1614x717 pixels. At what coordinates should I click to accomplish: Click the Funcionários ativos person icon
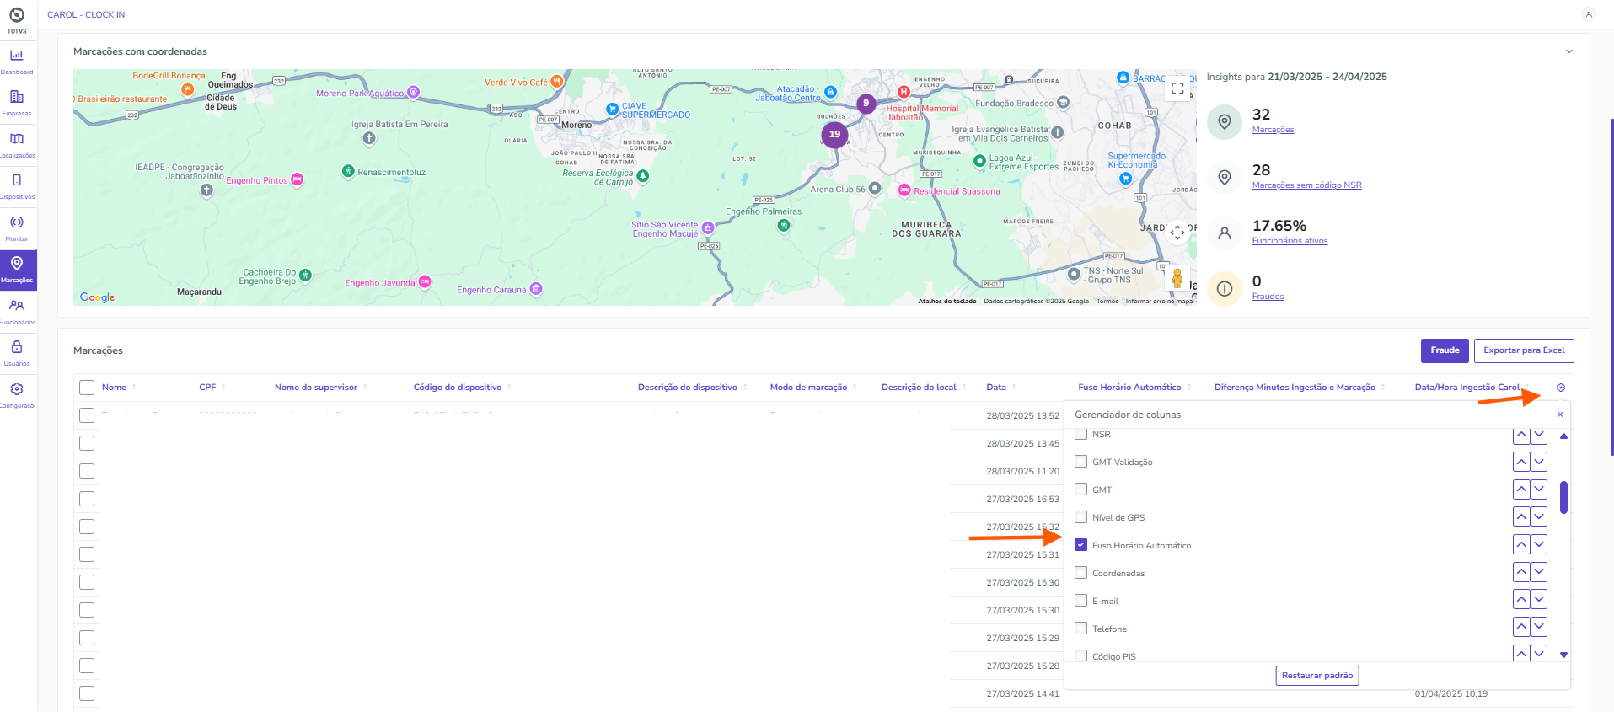[x=1225, y=233]
